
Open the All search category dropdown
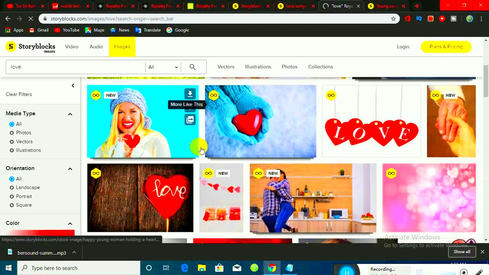163,67
